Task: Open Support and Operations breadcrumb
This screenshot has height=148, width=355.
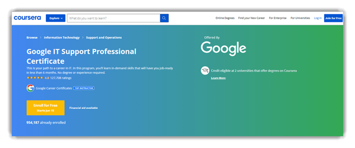Action: pos(104,38)
